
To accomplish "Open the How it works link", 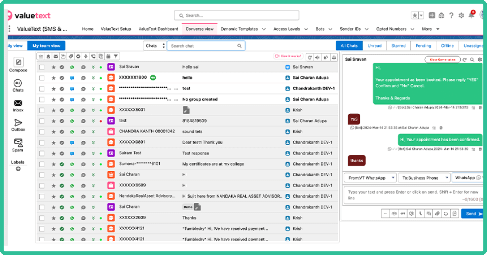I will click(x=288, y=56).
